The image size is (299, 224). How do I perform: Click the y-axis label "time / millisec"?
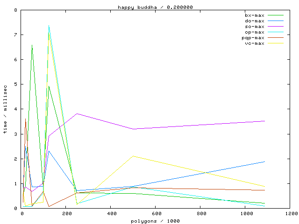(5, 110)
